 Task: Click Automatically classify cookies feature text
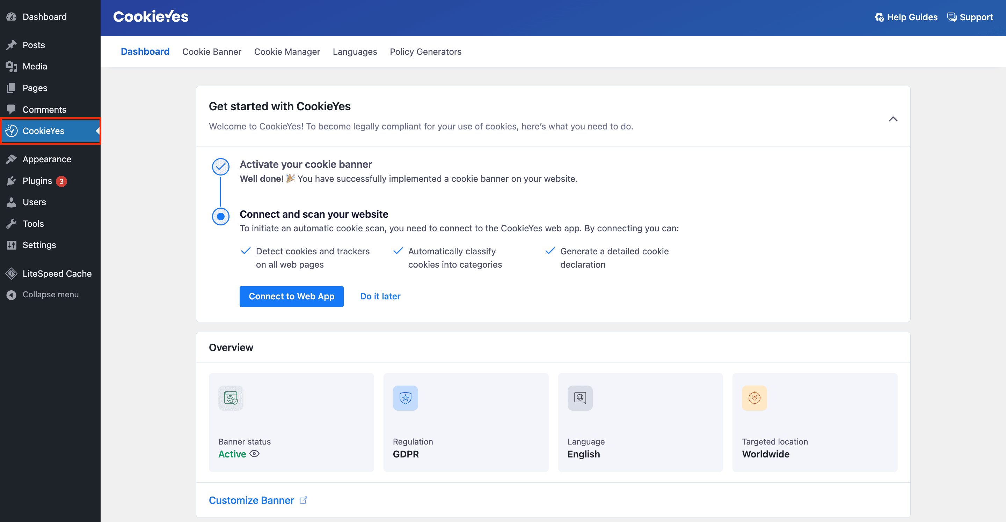(x=455, y=258)
